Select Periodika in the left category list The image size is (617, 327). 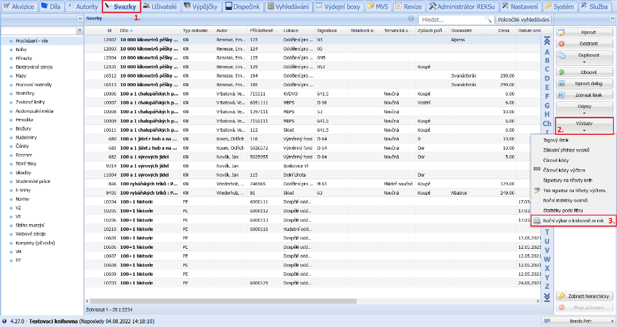(x=25, y=120)
